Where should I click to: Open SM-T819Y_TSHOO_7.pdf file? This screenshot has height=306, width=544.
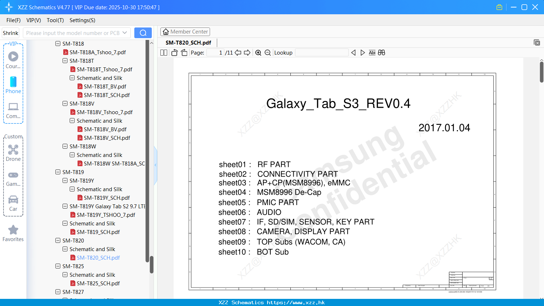click(106, 215)
